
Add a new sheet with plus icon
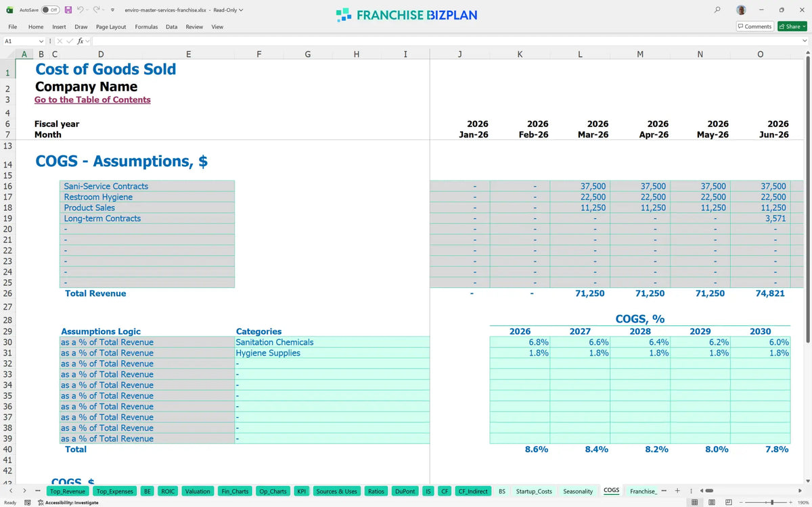pos(677,491)
